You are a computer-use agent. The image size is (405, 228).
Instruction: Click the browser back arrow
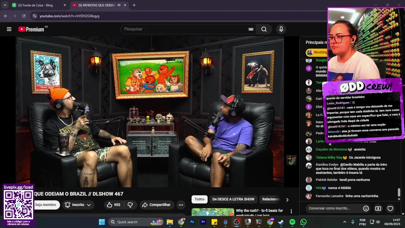(5, 16)
